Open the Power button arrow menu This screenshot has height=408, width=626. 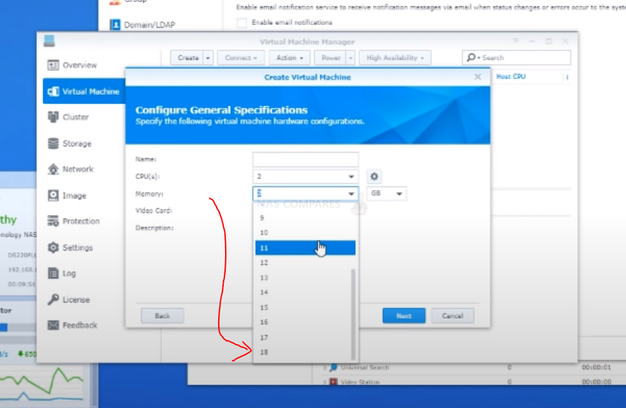pos(351,58)
